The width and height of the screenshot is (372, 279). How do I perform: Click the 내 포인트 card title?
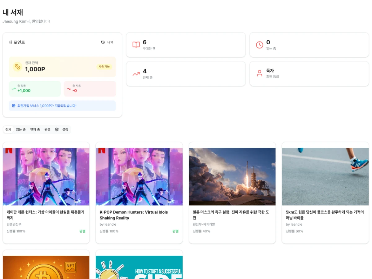click(17, 42)
